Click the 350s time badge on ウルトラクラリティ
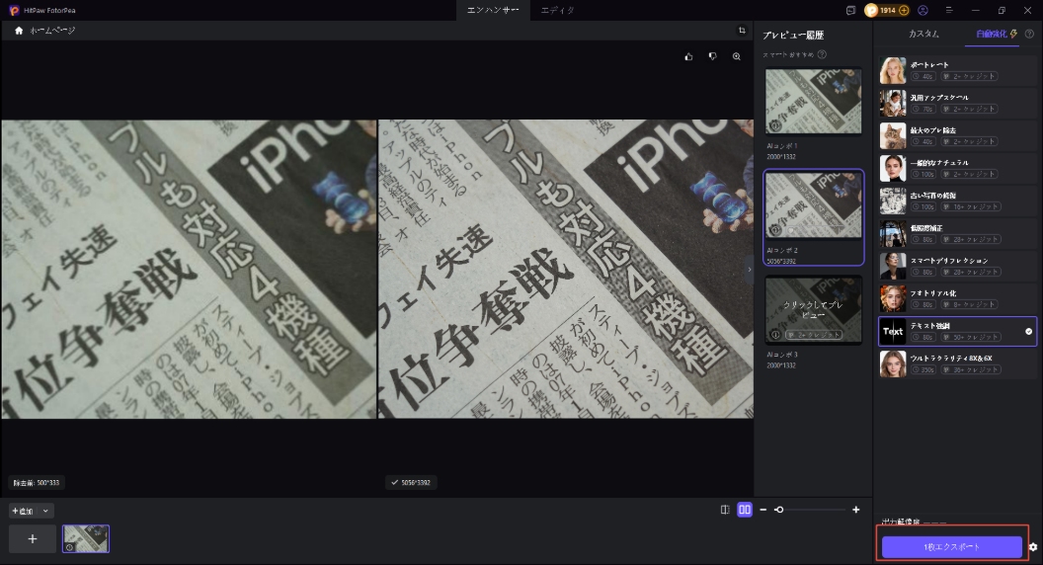Viewport: 1043px width, 565px height. point(923,369)
